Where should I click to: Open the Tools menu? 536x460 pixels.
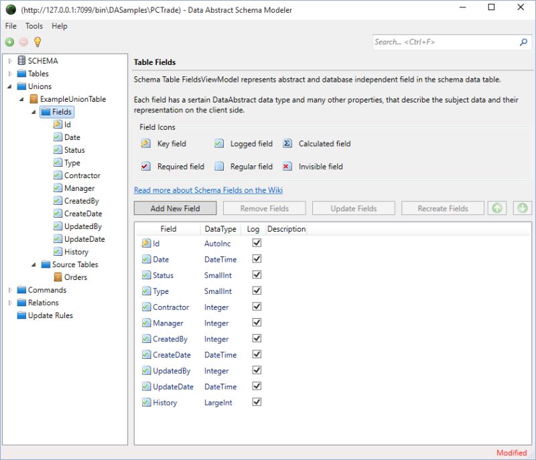pos(34,26)
